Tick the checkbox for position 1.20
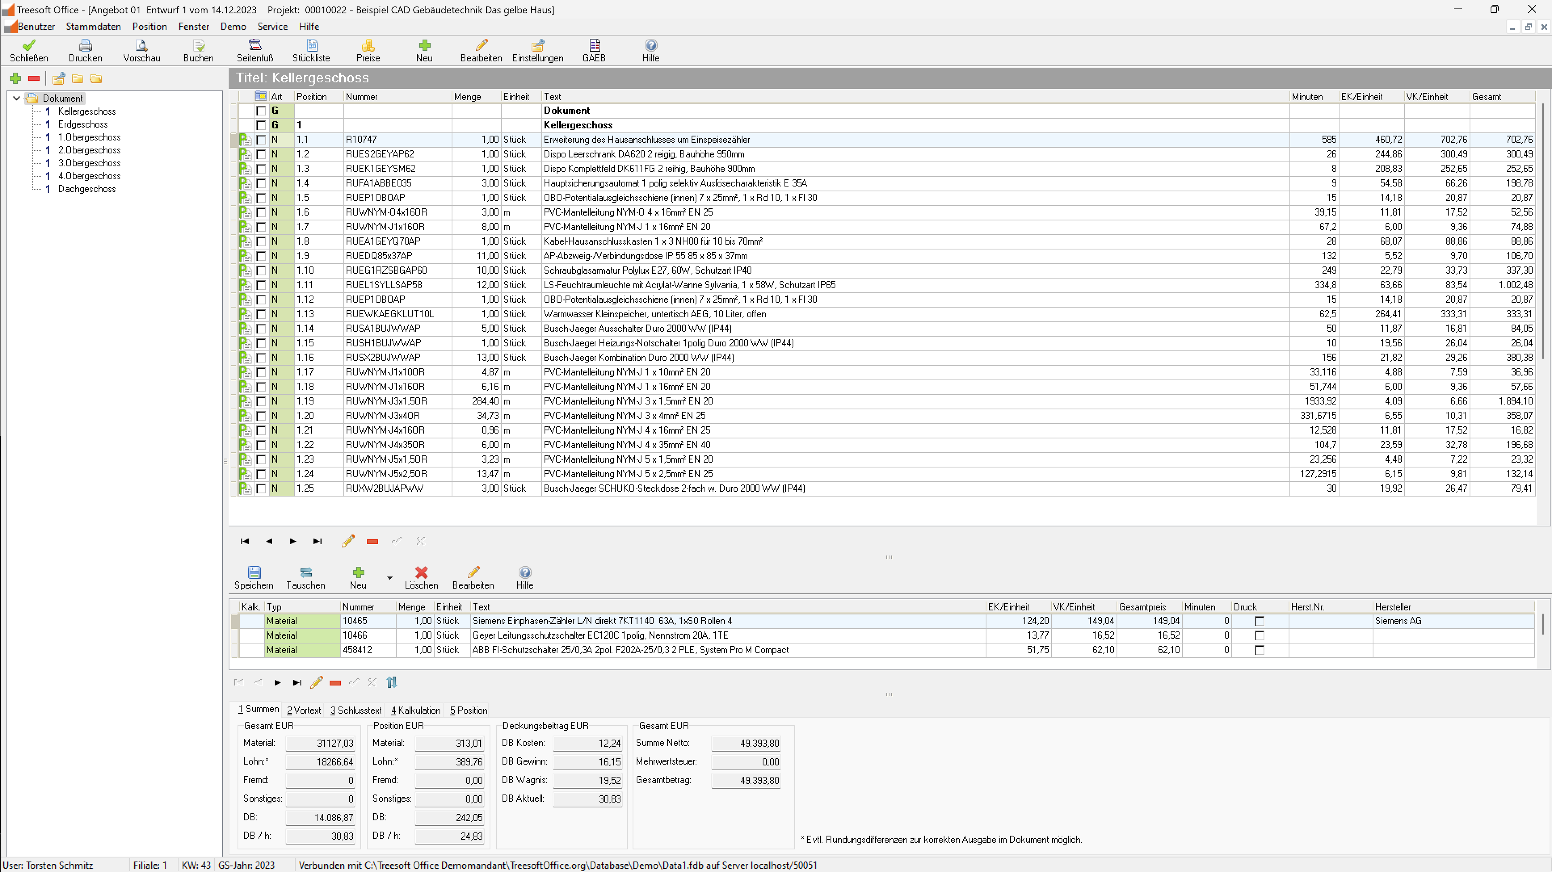 261,416
